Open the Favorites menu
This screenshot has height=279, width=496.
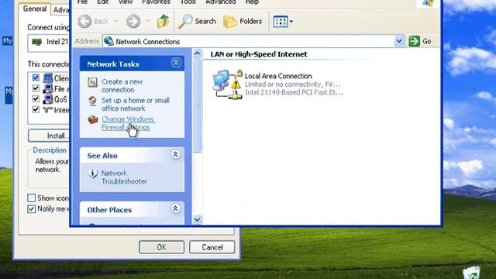156,2
